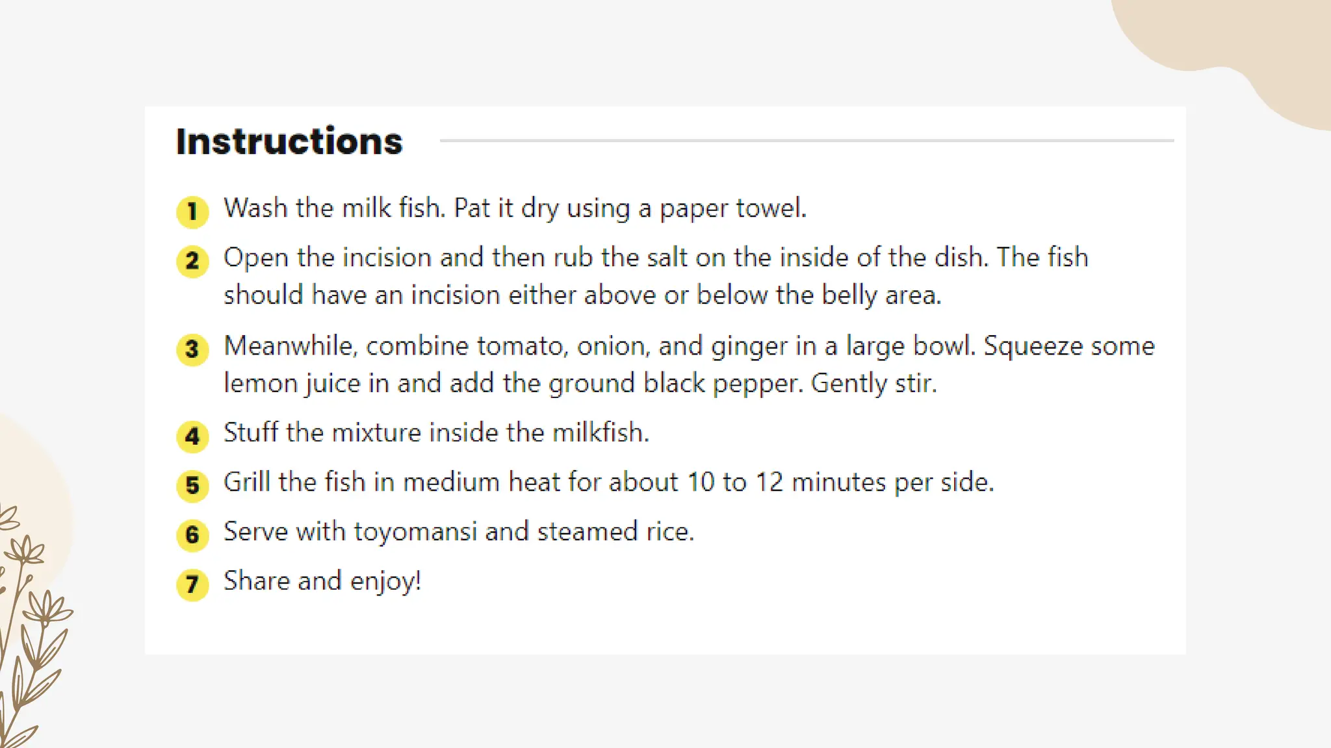1331x748 pixels.
Task: Click the "Share and enjoy!" text
Action: click(x=322, y=581)
